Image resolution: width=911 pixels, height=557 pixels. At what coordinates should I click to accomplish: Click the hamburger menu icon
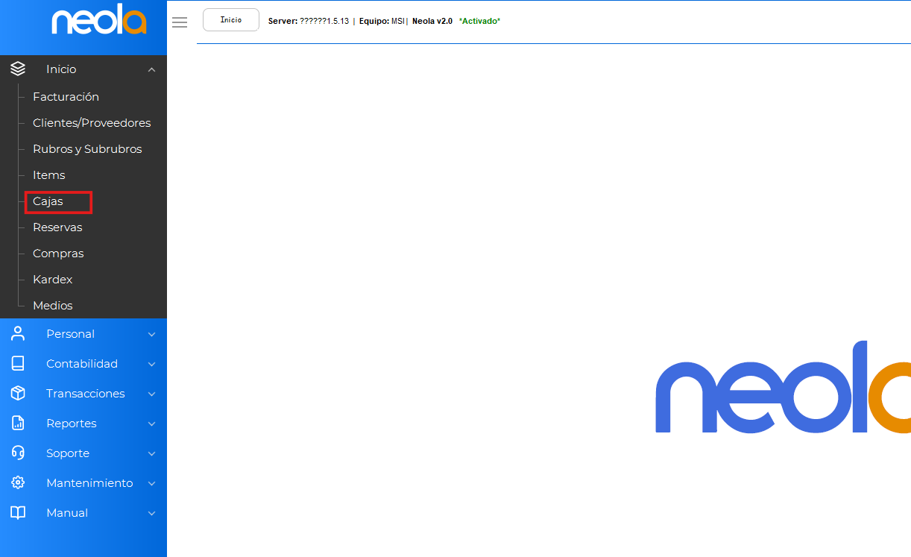tap(180, 22)
